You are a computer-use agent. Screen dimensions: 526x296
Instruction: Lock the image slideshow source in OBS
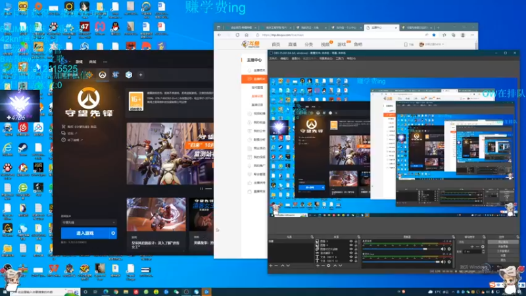point(356,249)
